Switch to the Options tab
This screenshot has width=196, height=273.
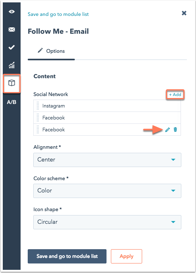[x=51, y=51]
